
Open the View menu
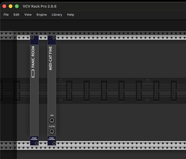28,15
